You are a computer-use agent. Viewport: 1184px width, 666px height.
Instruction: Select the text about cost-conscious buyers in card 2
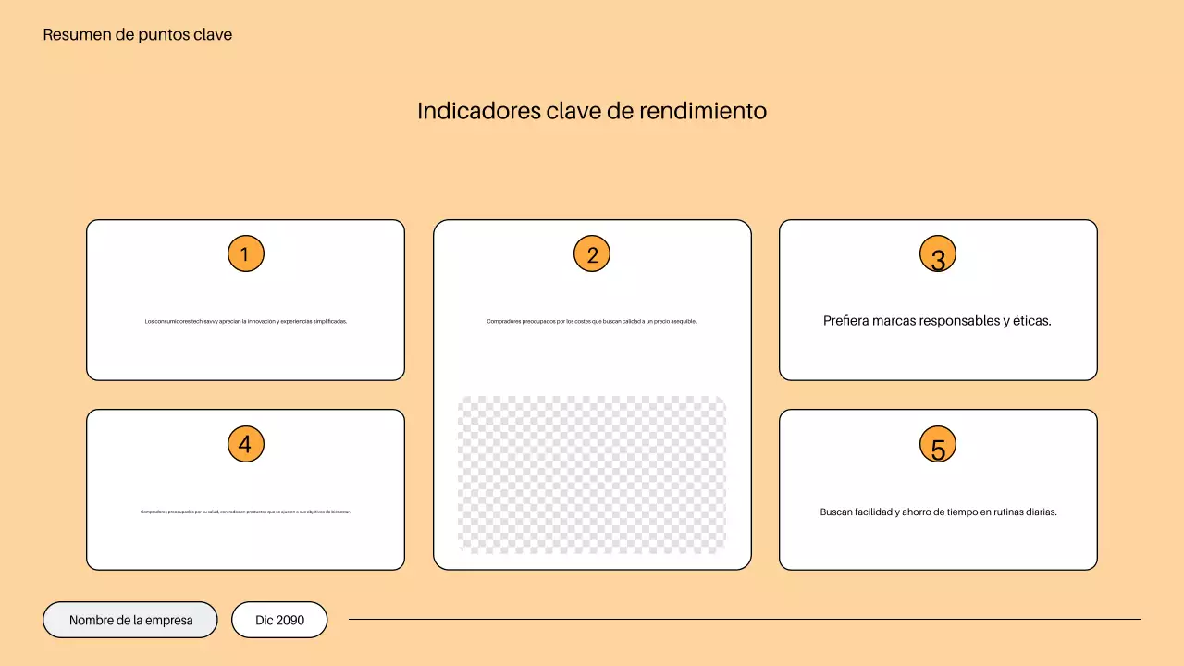point(591,321)
